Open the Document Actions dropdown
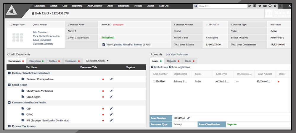Image resolution: width=296 pixels, height=133 pixels. (97, 61)
